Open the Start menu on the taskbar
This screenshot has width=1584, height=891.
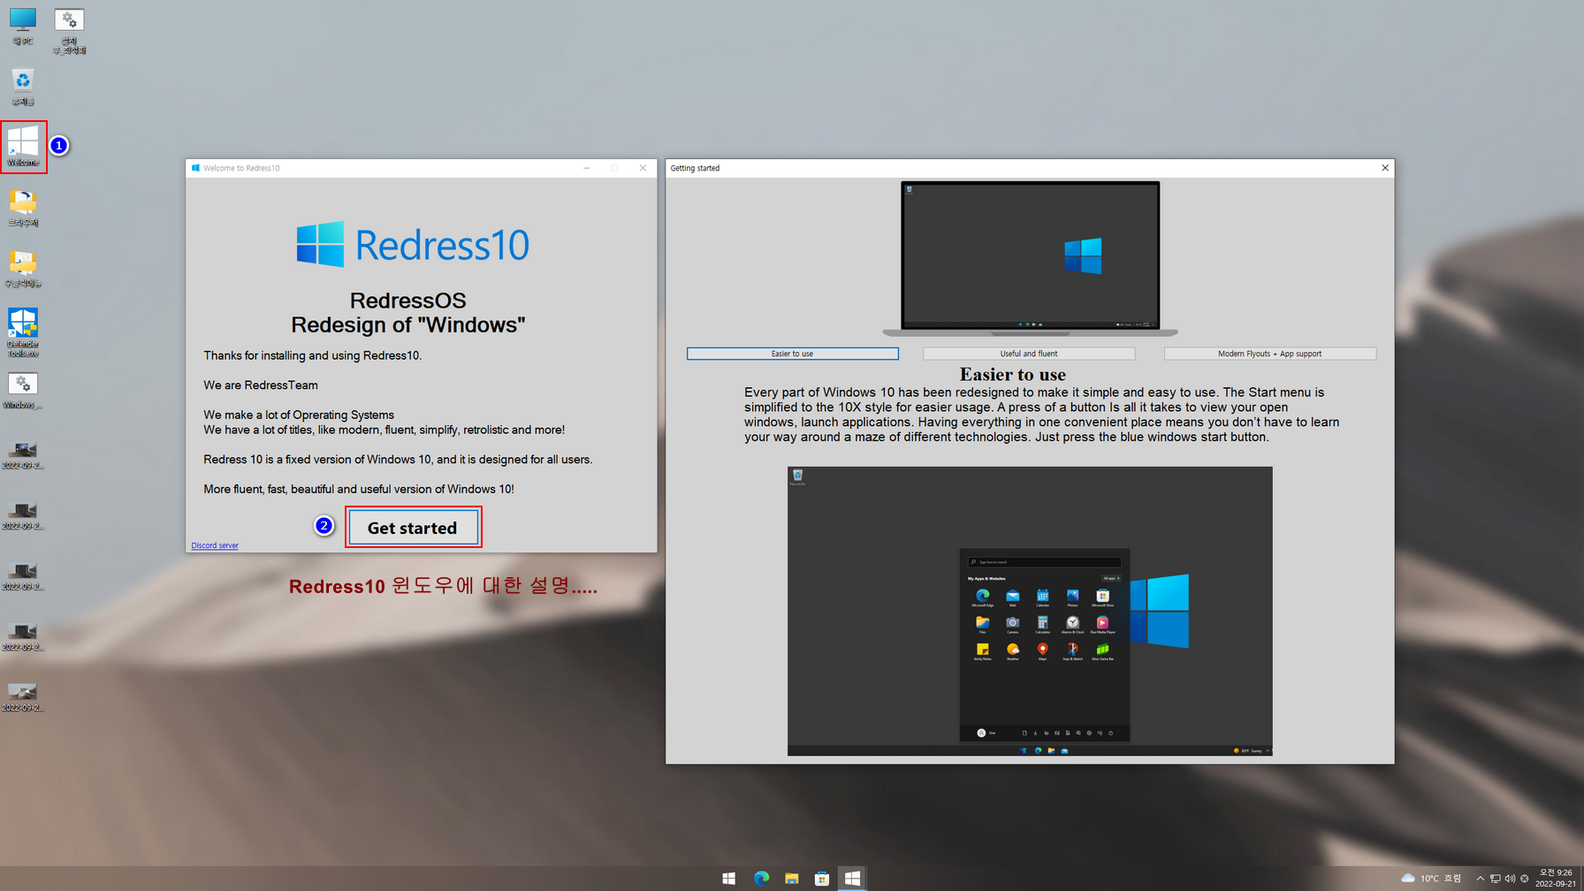[728, 878]
